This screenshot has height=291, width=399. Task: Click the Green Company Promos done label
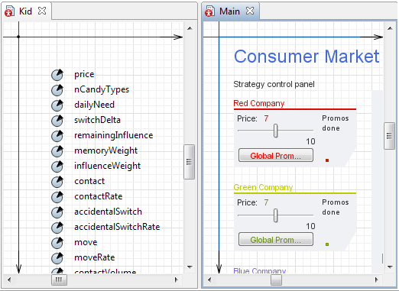pyautogui.click(x=336, y=207)
